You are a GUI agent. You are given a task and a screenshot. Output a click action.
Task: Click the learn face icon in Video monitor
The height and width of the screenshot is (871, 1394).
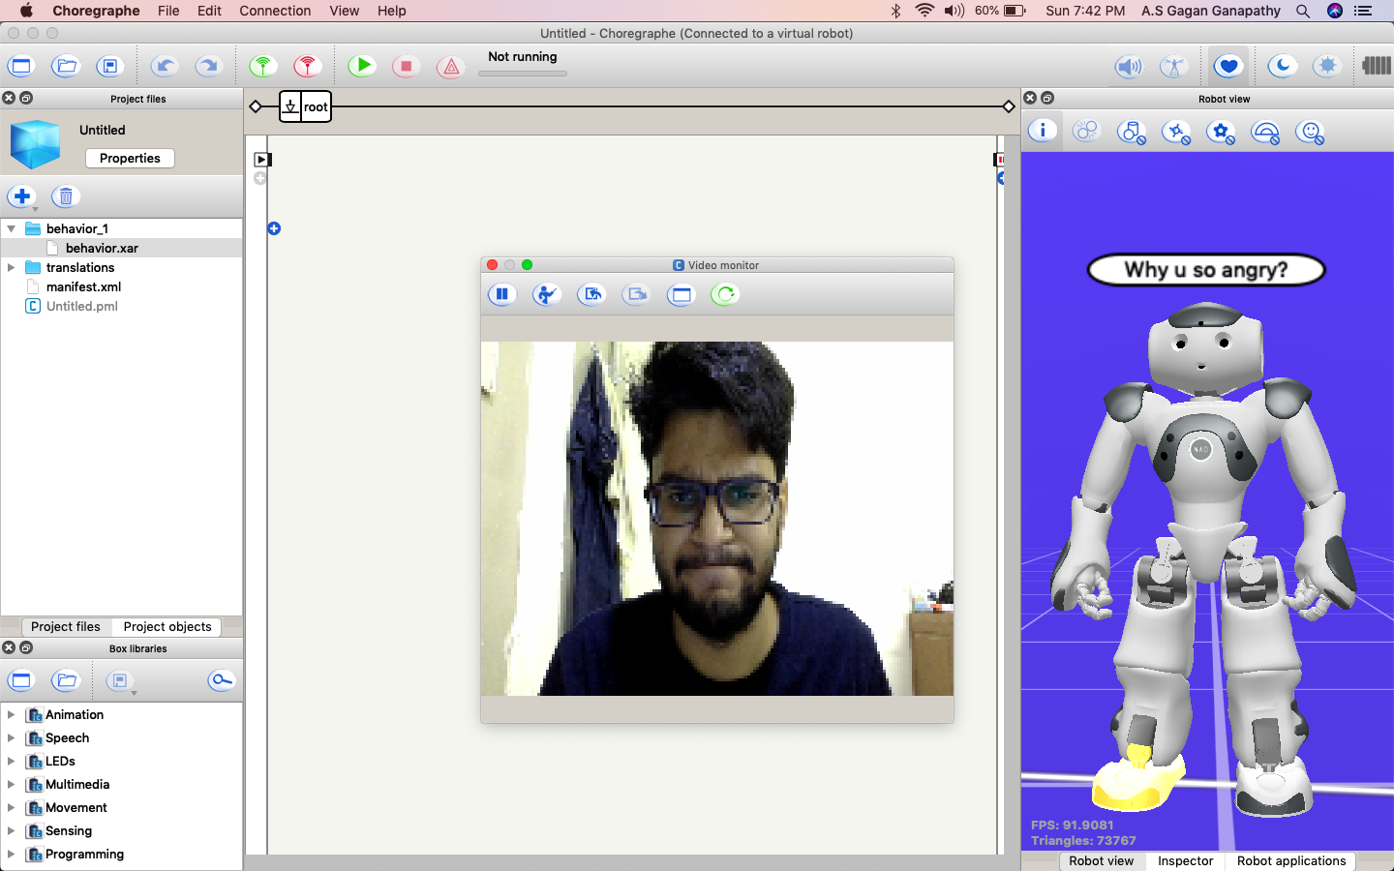[547, 294]
